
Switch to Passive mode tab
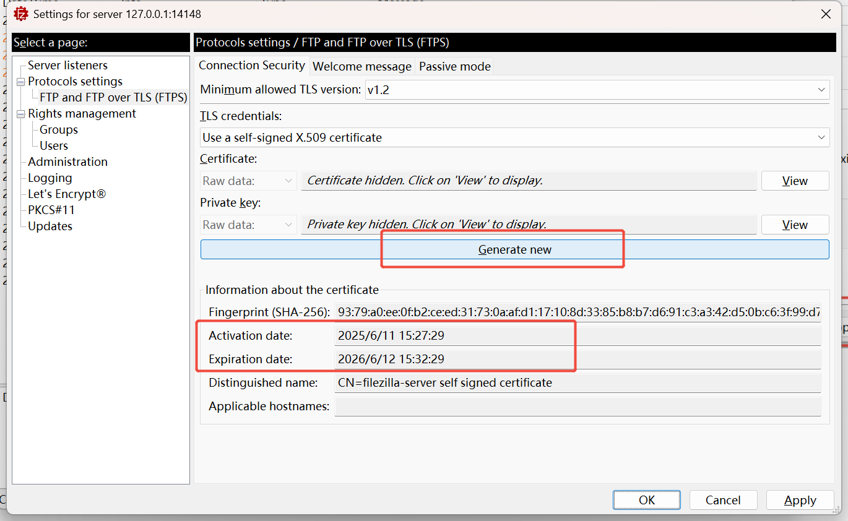tap(455, 66)
